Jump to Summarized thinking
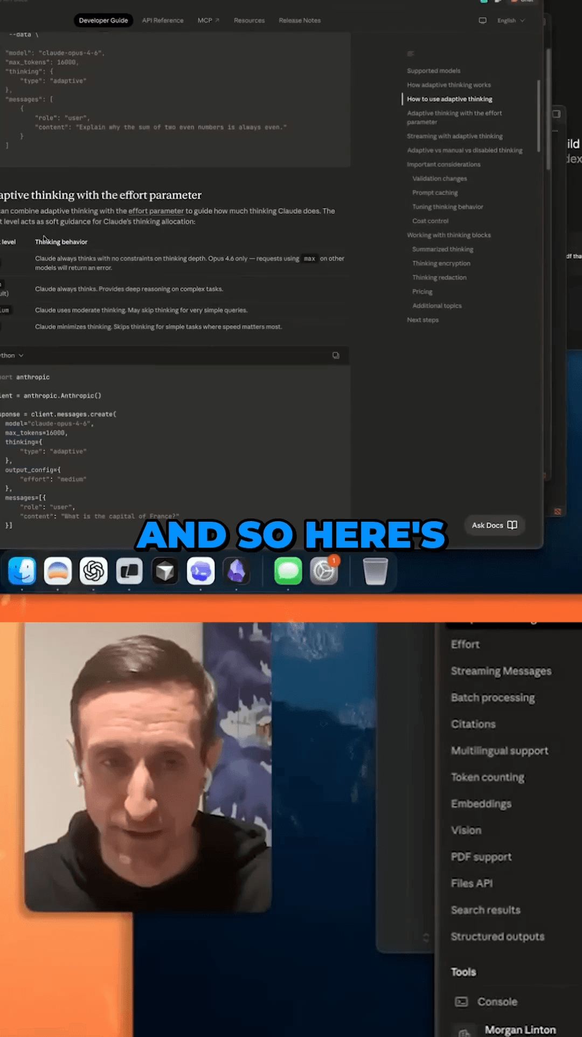The width and height of the screenshot is (582, 1037). pyautogui.click(x=443, y=249)
